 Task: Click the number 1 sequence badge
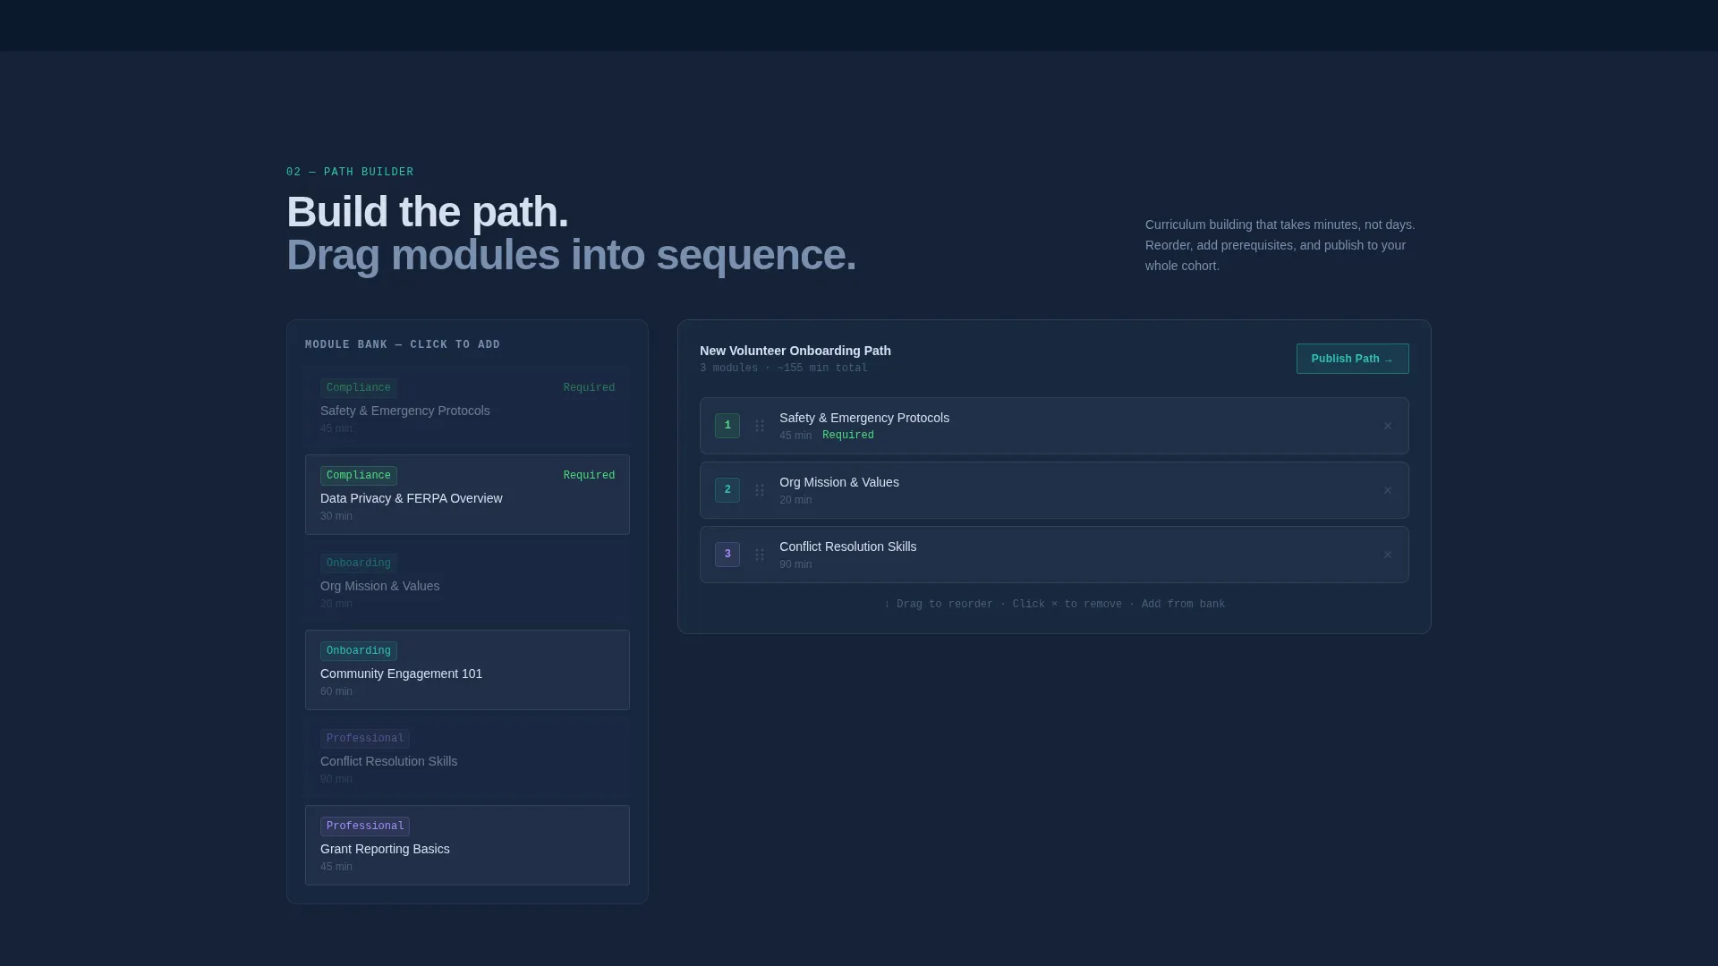[x=727, y=426]
